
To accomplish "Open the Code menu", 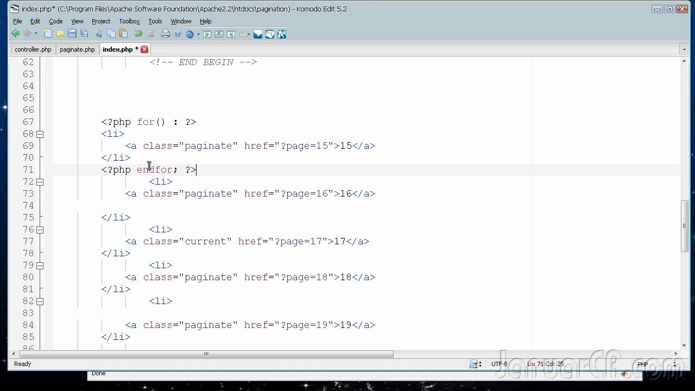I will [56, 21].
